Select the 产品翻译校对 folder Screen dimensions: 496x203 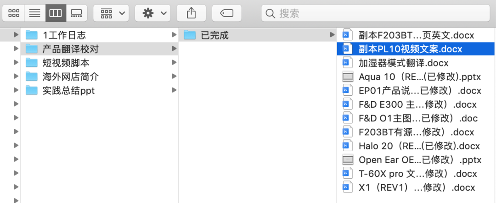[x=100, y=49]
